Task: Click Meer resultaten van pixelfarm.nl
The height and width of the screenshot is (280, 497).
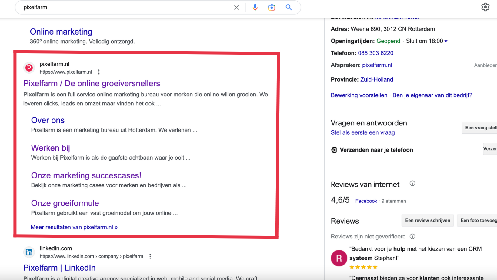Action: pyautogui.click(x=74, y=227)
